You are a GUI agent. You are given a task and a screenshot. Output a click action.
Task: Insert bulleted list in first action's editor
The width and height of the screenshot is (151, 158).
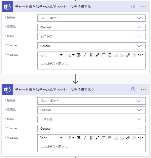[x=104, y=55]
